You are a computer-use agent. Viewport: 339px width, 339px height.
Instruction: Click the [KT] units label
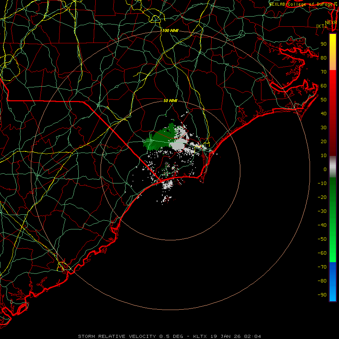(322, 26)
